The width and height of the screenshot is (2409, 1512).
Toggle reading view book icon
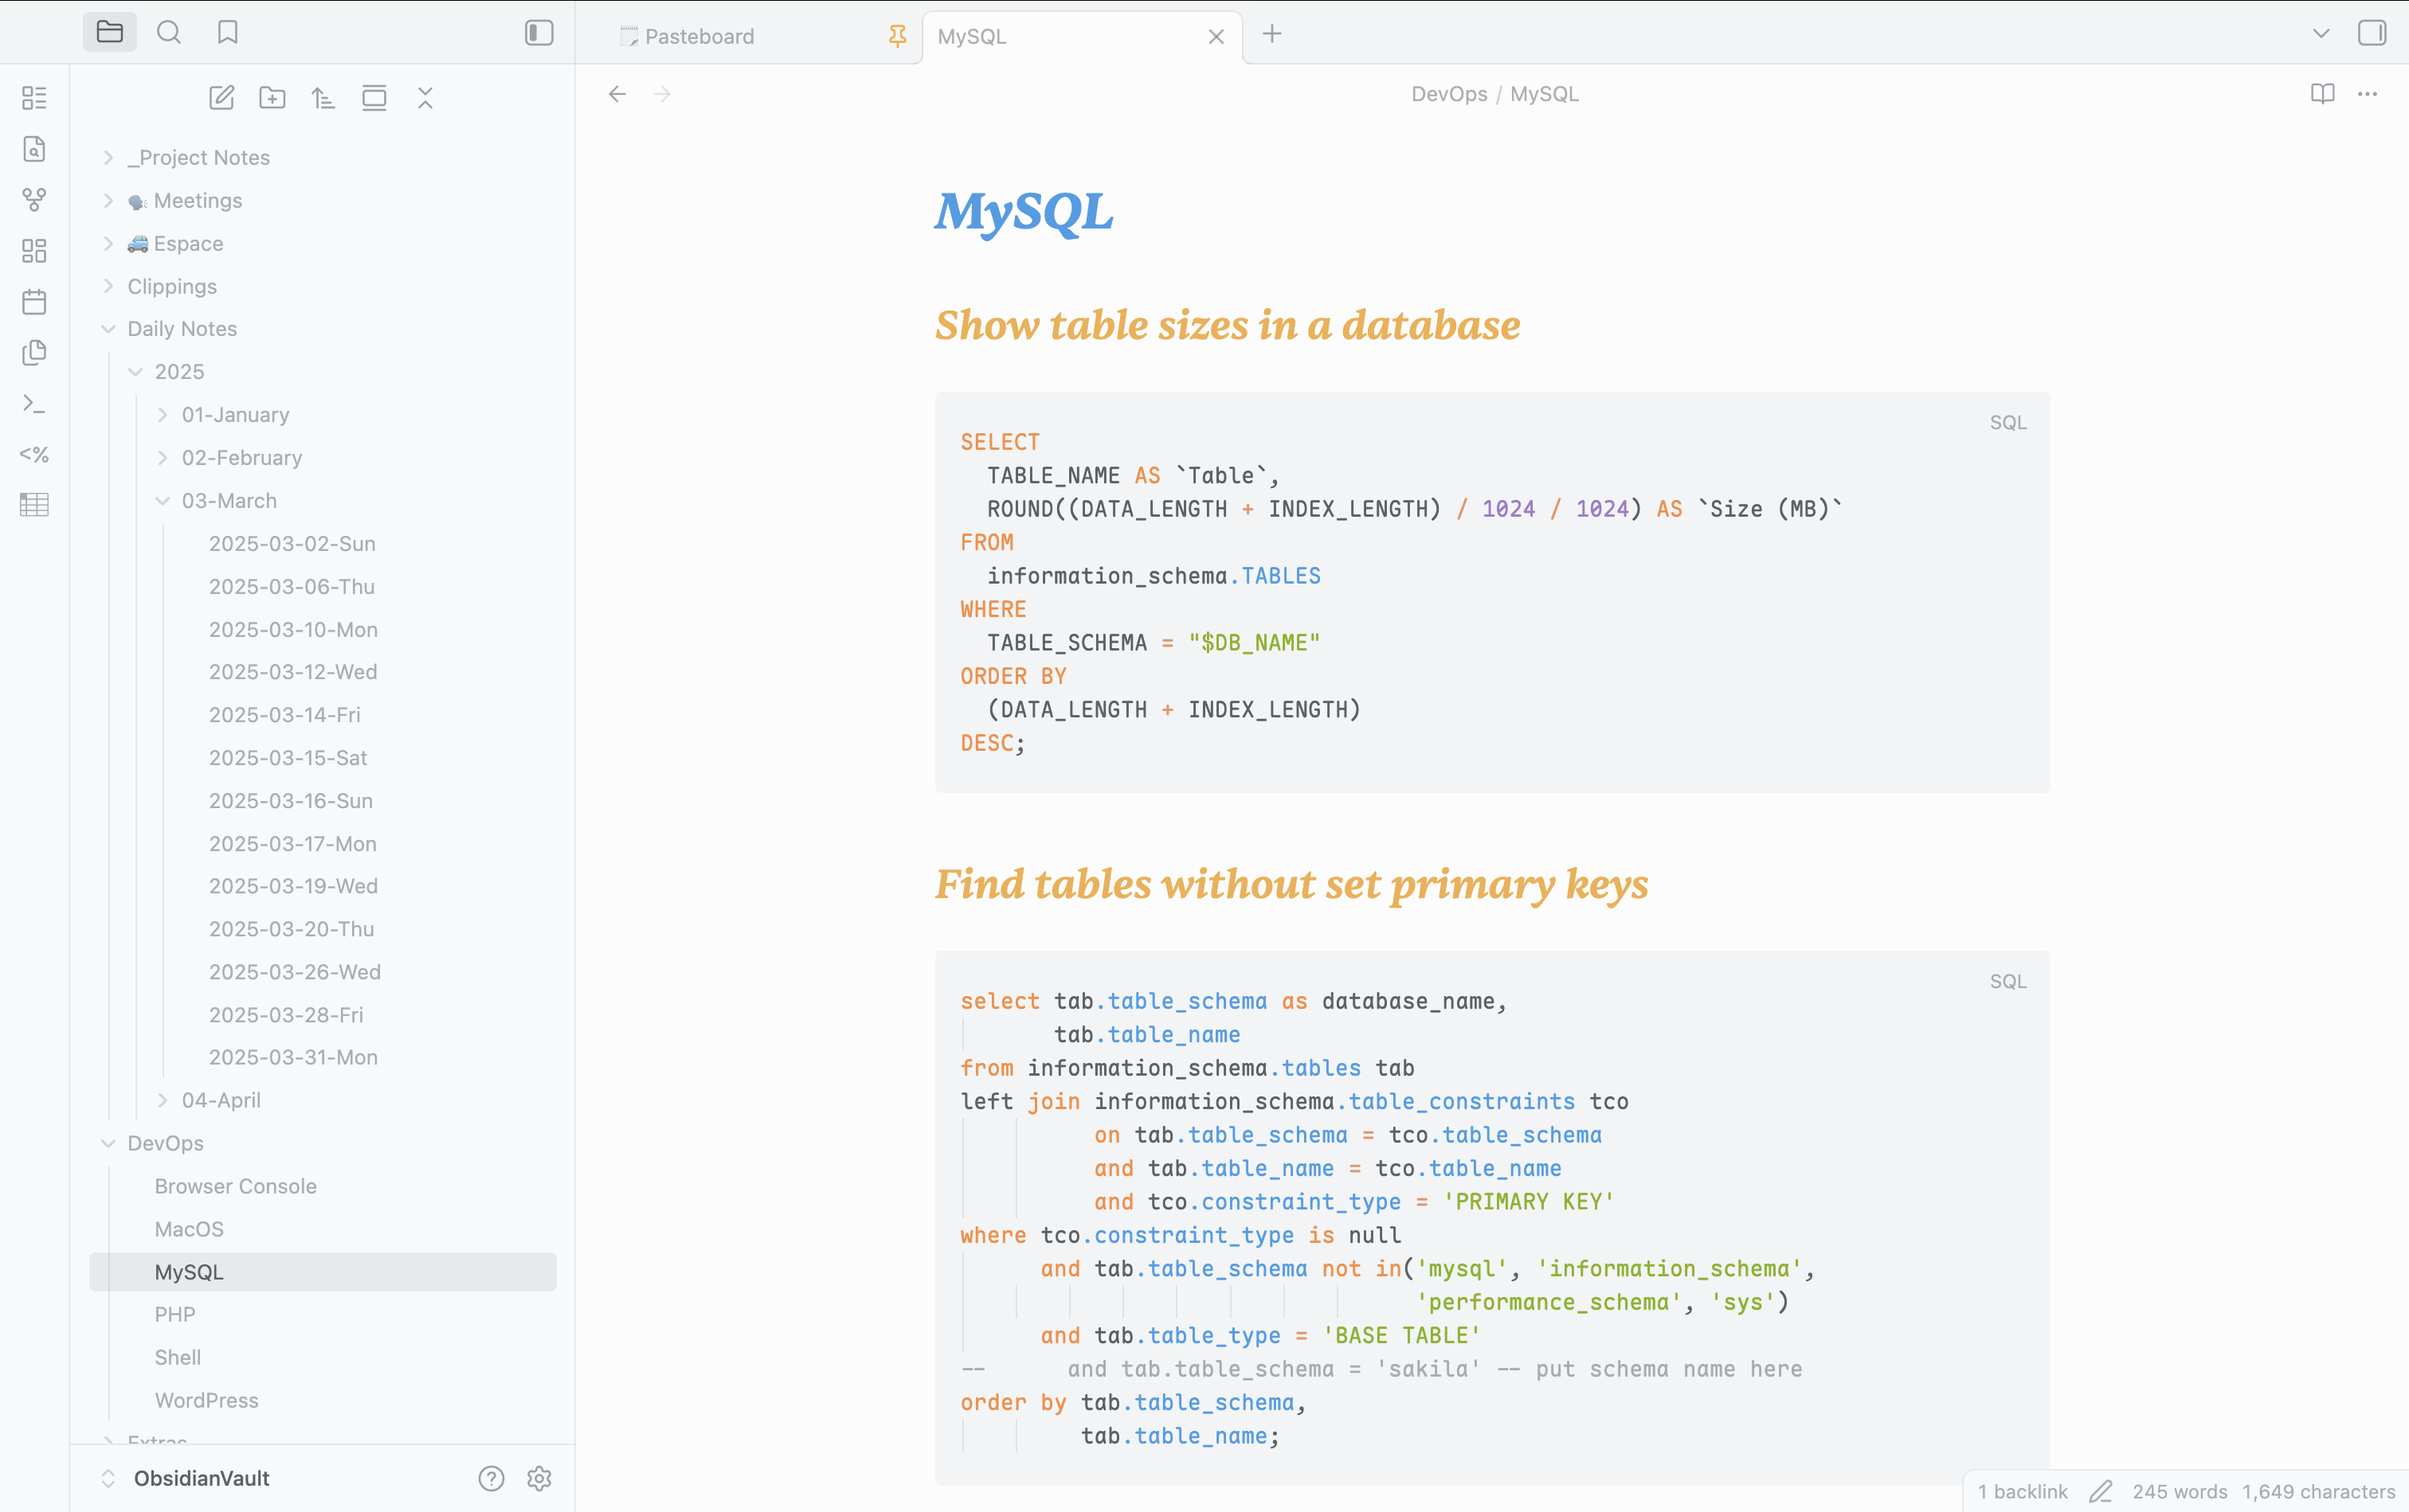point(2322,94)
